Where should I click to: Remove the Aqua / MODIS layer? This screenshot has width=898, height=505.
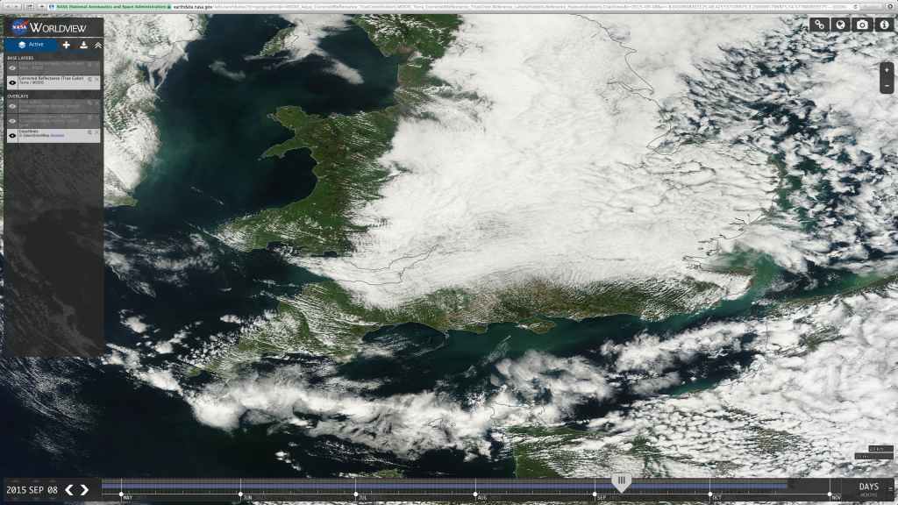(96, 65)
